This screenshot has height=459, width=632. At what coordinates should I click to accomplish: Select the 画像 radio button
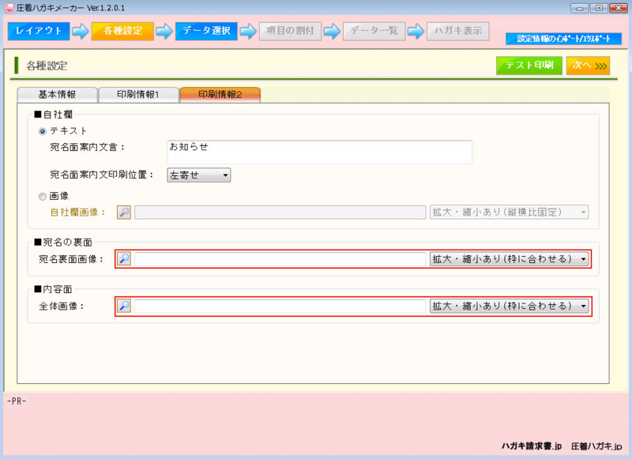[43, 197]
